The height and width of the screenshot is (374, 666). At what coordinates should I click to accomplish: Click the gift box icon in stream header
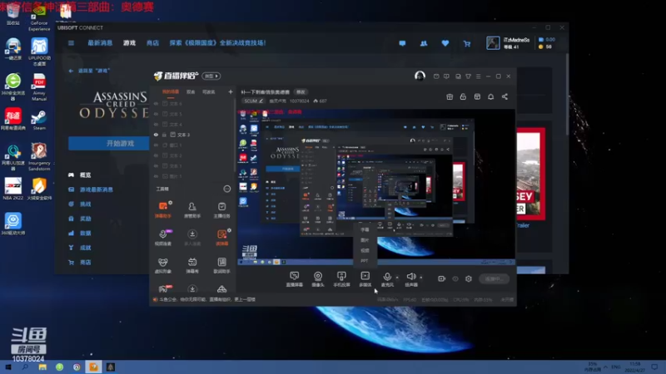450,96
